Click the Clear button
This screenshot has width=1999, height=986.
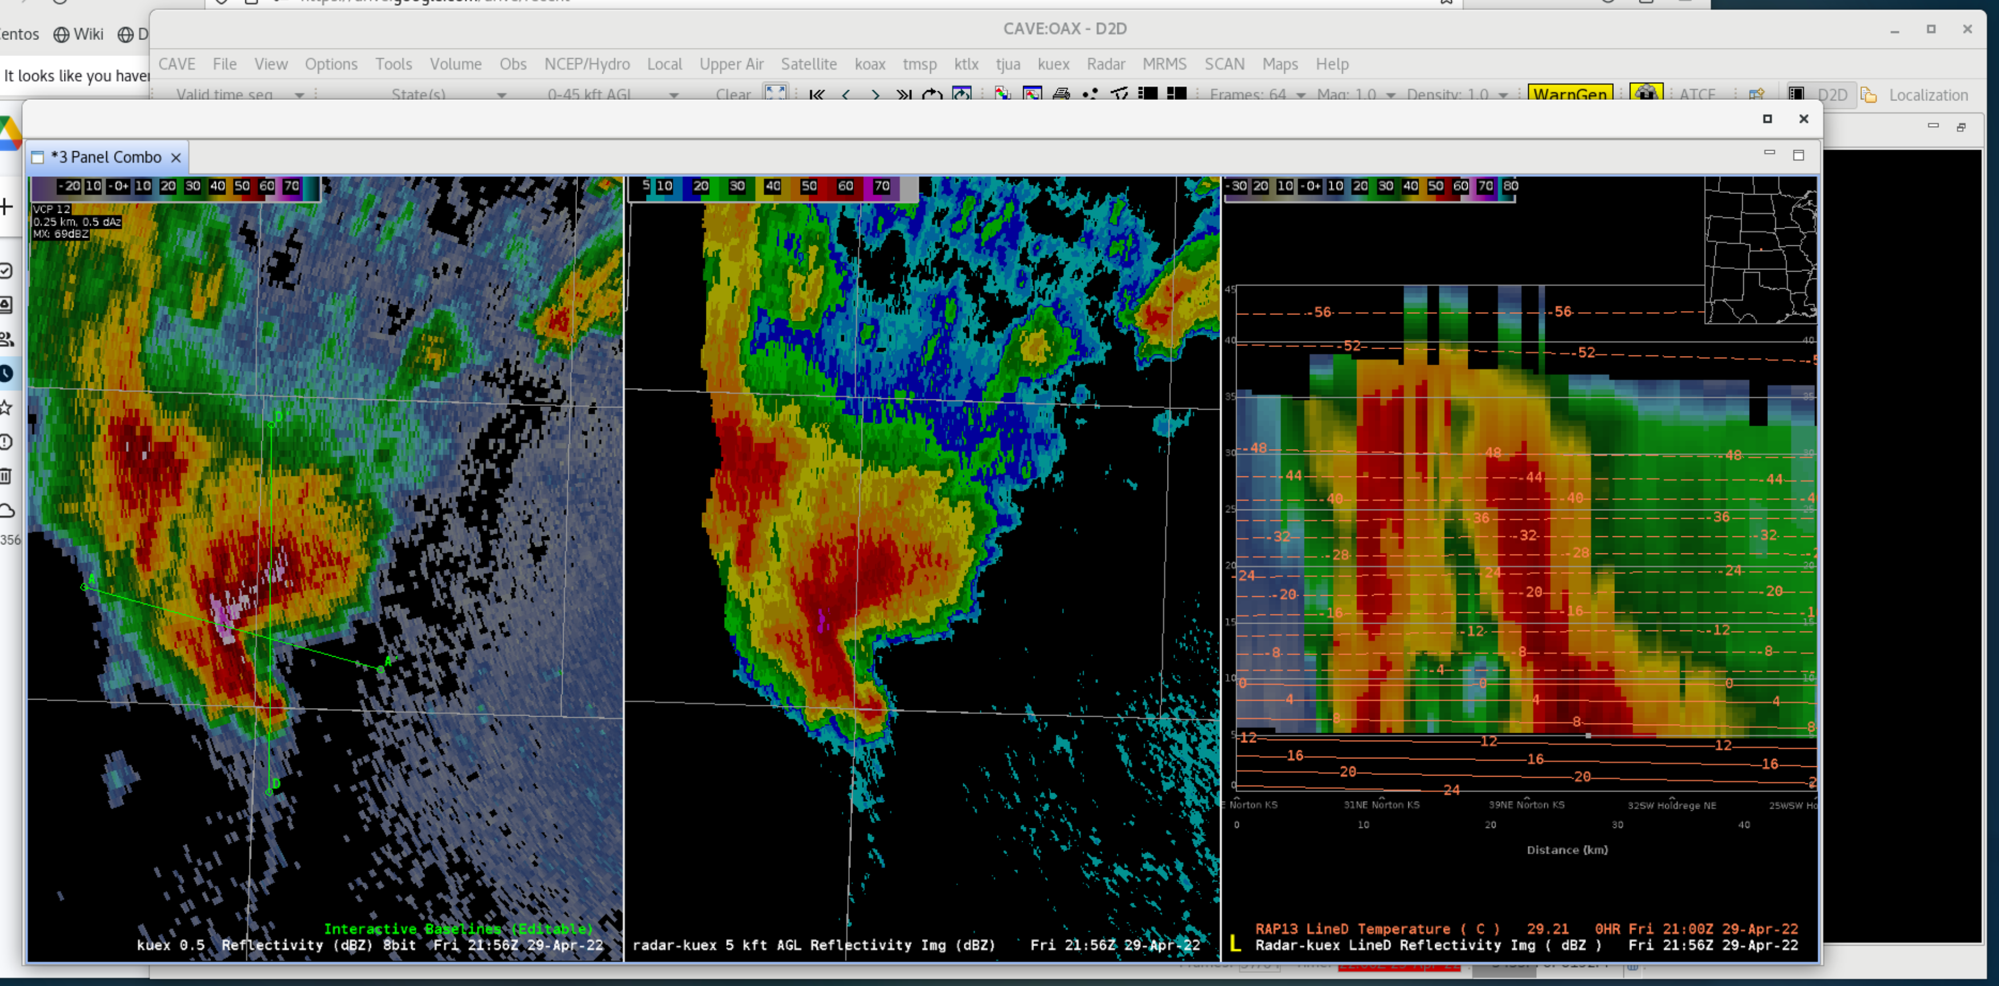tap(733, 95)
